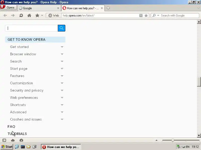This screenshot has height=150, width=201.
Task: Expand the Advanced arrow
Action: (x=62, y=112)
